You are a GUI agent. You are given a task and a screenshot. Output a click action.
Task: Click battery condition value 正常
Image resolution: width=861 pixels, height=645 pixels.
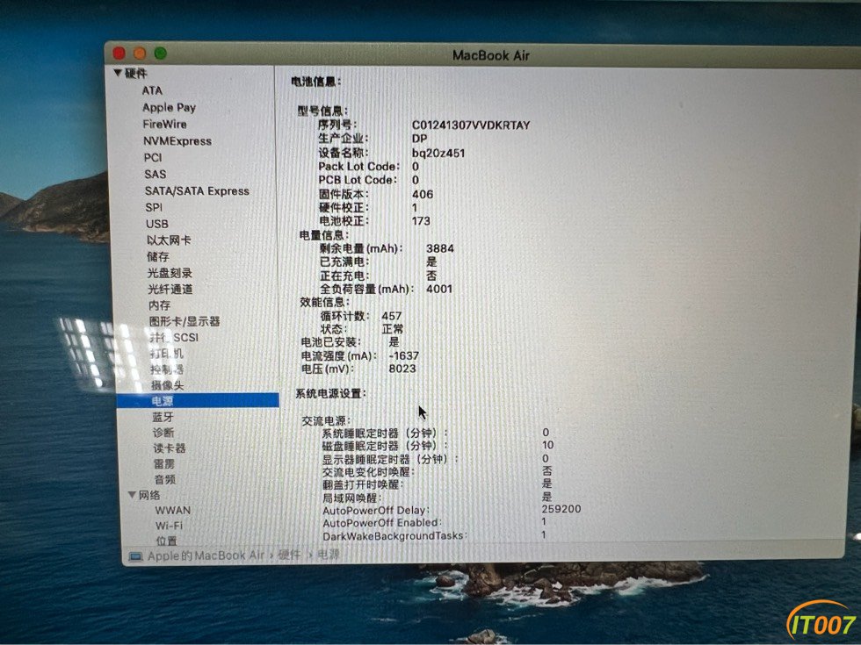393,329
